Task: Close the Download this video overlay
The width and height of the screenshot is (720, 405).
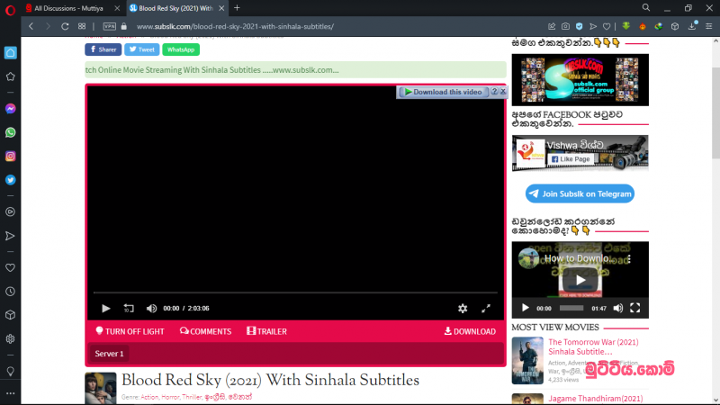Action: click(x=503, y=92)
